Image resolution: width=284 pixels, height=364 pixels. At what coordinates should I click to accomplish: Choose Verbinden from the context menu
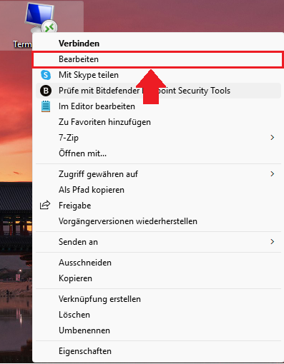(x=79, y=44)
